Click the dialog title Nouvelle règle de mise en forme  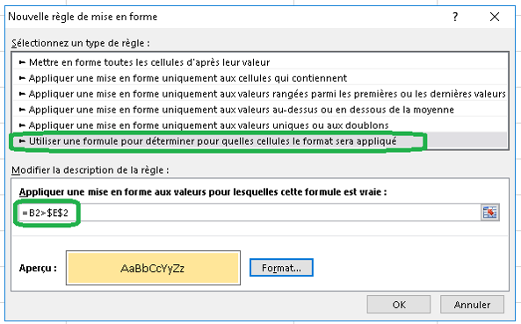click(83, 17)
